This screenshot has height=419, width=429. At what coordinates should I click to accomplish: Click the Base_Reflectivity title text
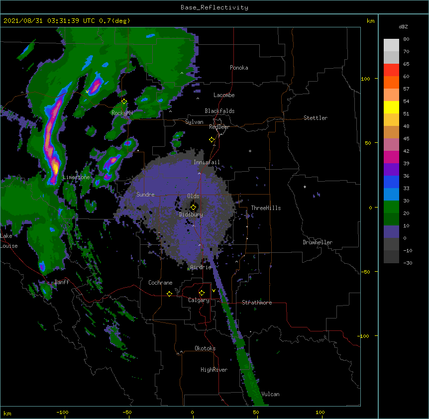[x=214, y=7]
